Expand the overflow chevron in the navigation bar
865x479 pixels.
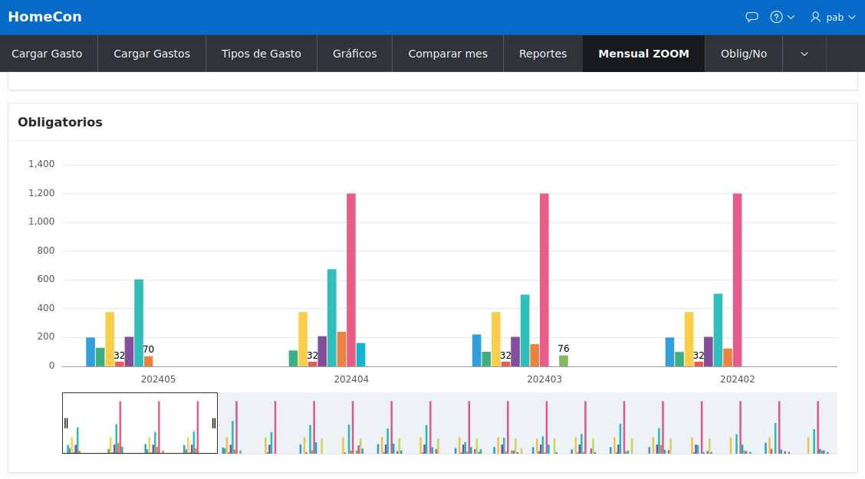(804, 54)
